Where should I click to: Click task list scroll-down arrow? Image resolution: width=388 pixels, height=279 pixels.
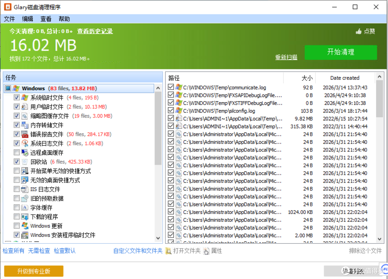pyautogui.click(x=158, y=238)
